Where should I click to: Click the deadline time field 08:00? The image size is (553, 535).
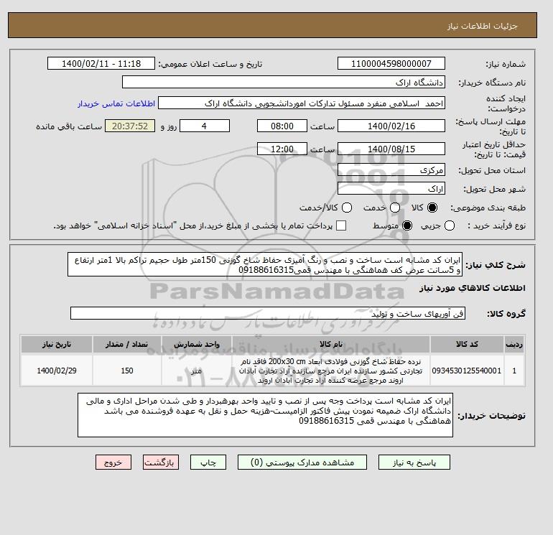282,126
